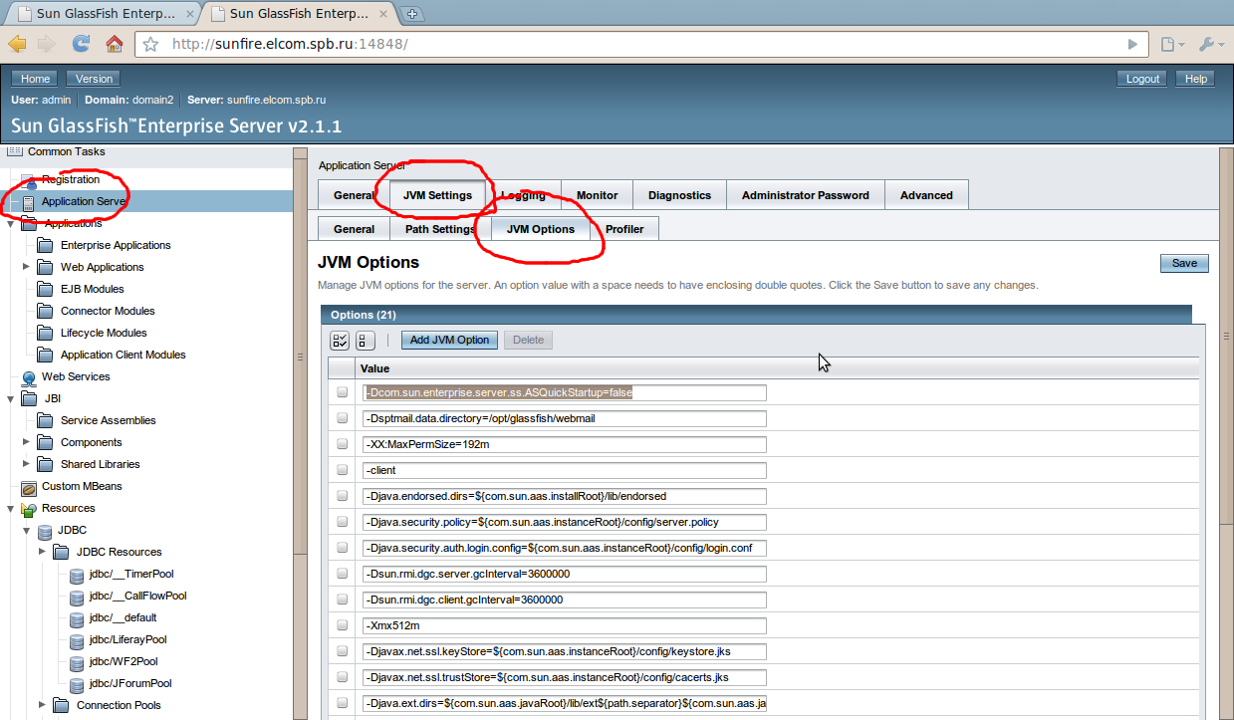This screenshot has width=1234, height=720.
Task: Expand the Web Applications tree node
Action: pos(27,267)
